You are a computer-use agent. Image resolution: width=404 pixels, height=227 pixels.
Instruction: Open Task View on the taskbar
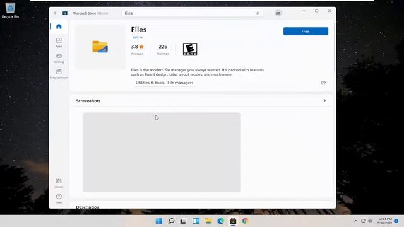coord(183,221)
